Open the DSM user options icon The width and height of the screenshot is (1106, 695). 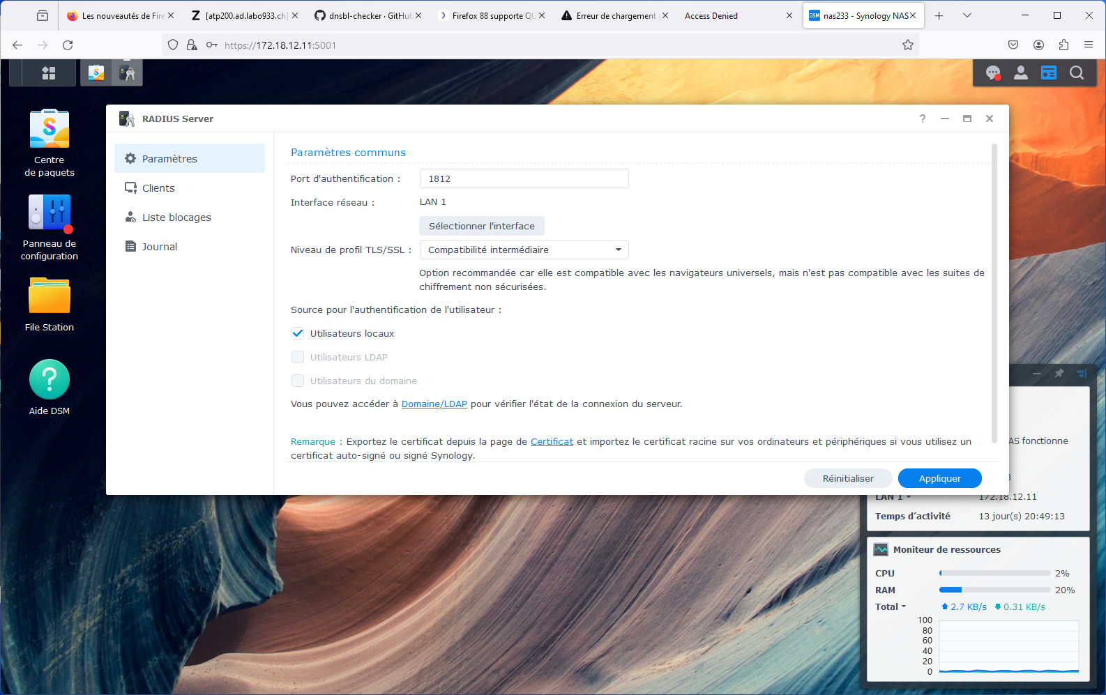(x=1021, y=72)
